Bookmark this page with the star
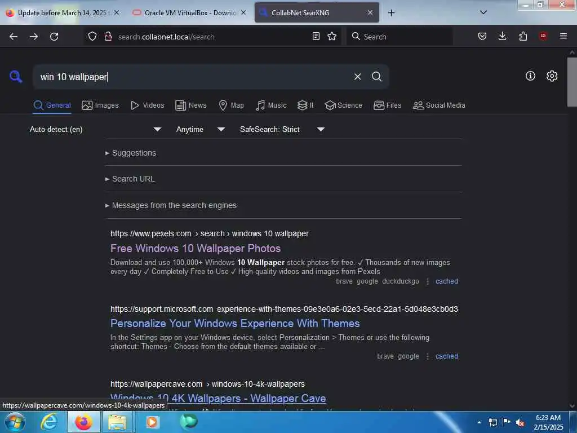Image resolution: width=577 pixels, height=433 pixels. 332,36
